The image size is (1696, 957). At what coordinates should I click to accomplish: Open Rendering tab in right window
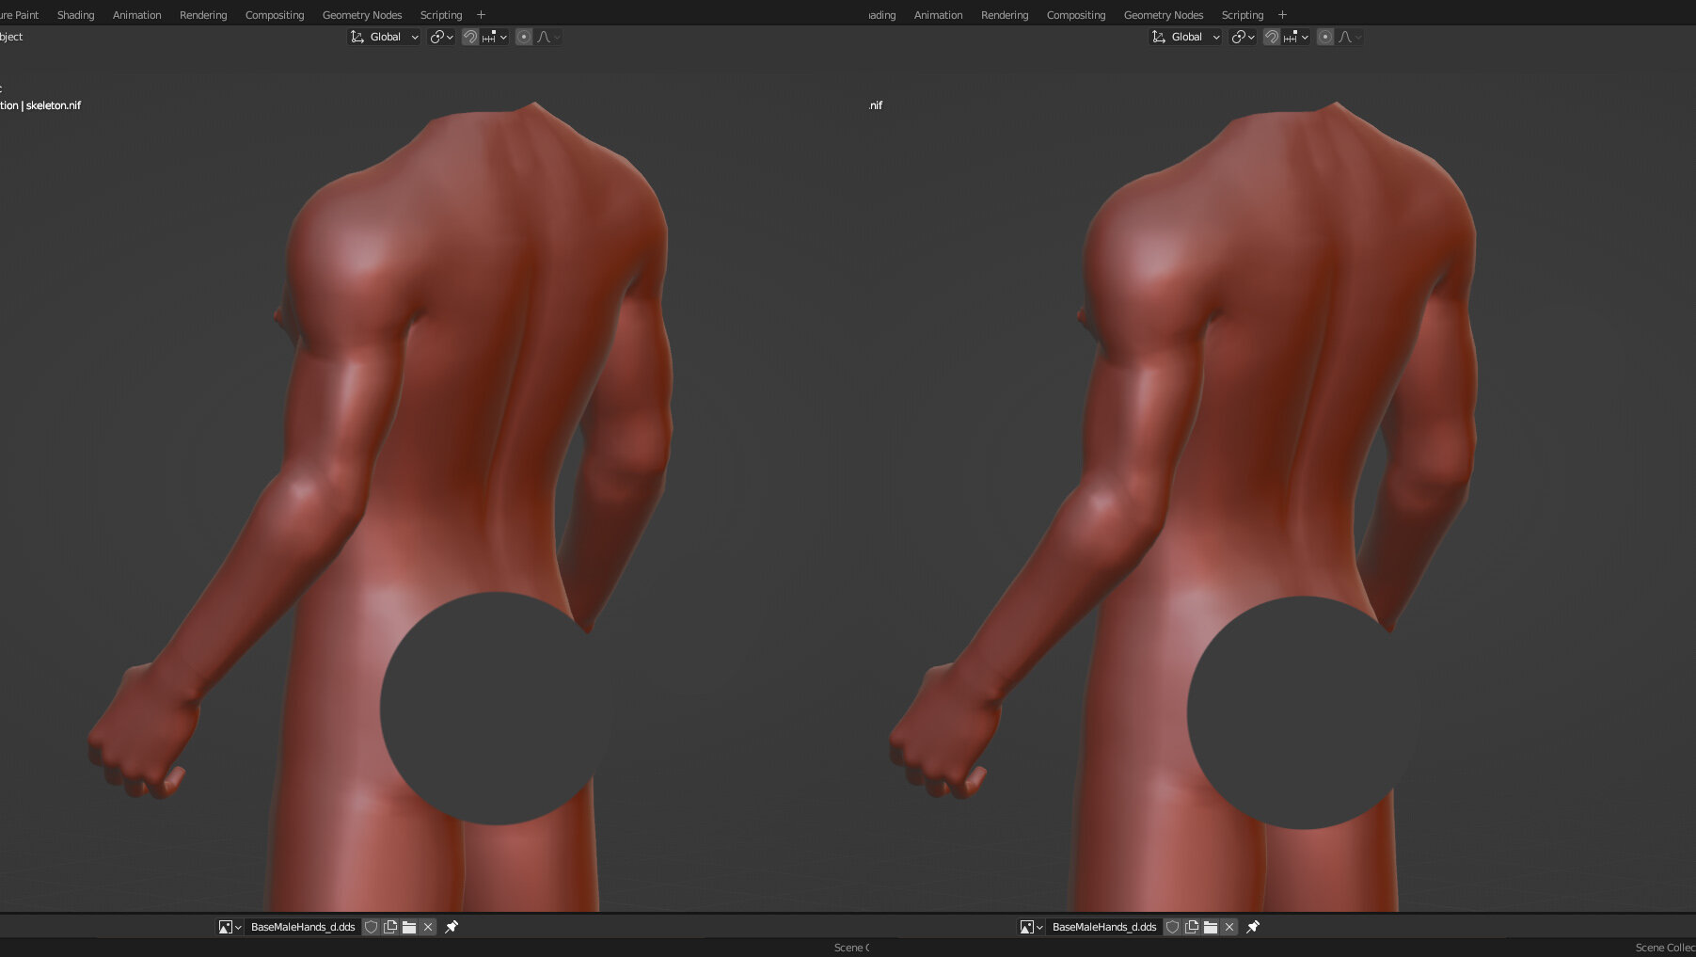coord(1005,15)
